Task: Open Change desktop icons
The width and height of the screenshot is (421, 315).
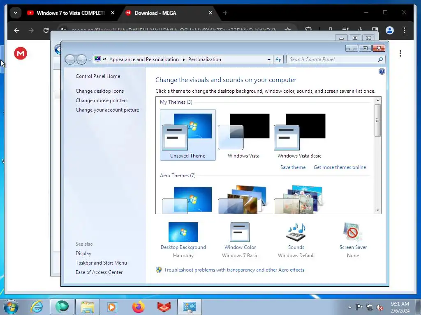Action: [x=99, y=91]
